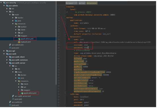
Task: Click the ace-admin module folder icon
Action: 7,6
